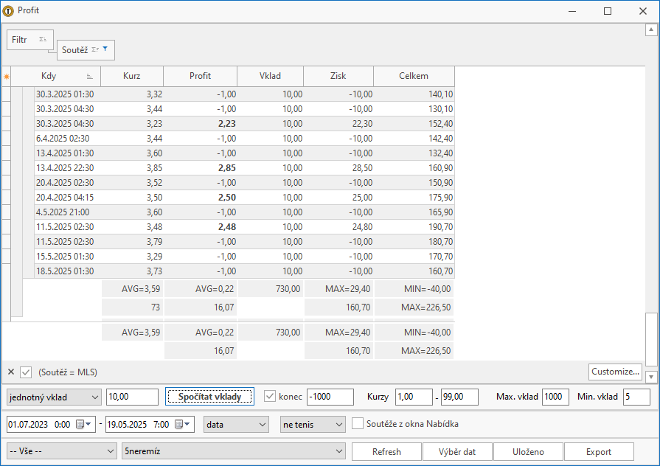Click the stake amount field 10,00
Viewport: 660px width, 466px height.
pos(132,397)
